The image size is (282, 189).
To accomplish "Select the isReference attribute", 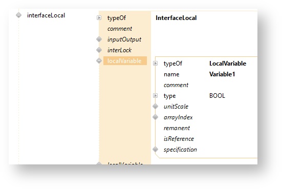I will pyautogui.click(x=179, y=139).
